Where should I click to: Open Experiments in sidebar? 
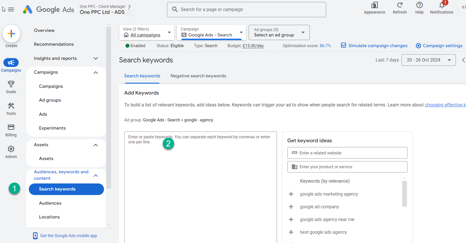point(52,128)
